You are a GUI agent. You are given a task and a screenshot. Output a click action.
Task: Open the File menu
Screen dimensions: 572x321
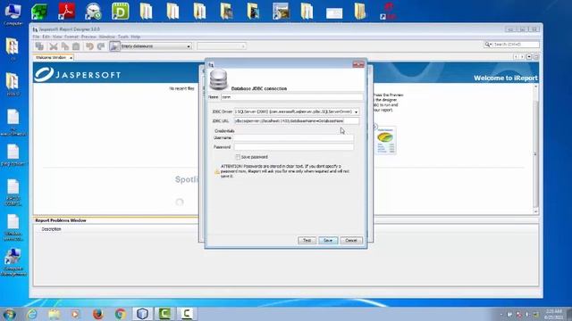(x=36, y=37)
